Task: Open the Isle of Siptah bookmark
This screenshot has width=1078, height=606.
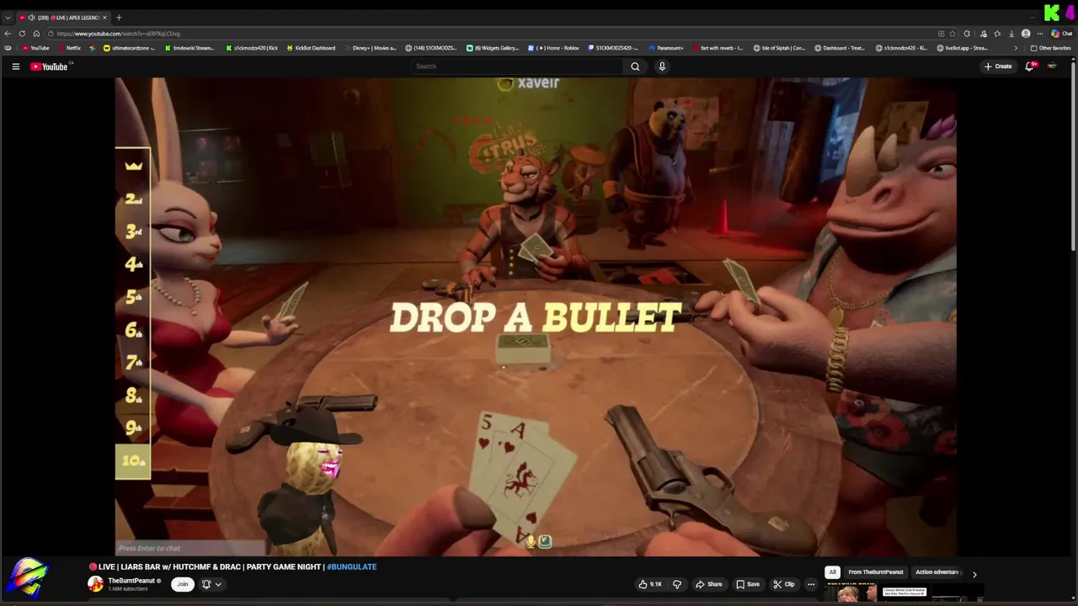Action: coord(779,48)
